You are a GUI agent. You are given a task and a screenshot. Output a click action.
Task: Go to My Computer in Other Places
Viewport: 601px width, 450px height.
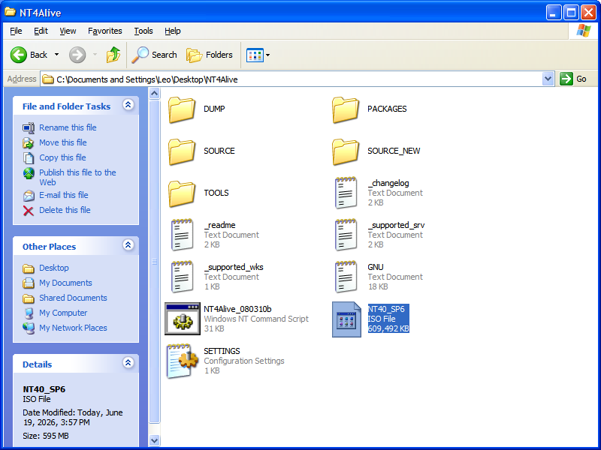(x=63, y=313)
